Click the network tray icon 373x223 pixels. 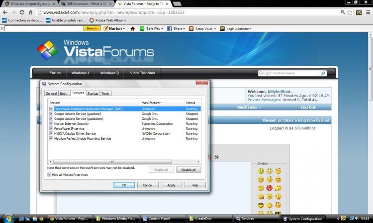pos(351,218)
